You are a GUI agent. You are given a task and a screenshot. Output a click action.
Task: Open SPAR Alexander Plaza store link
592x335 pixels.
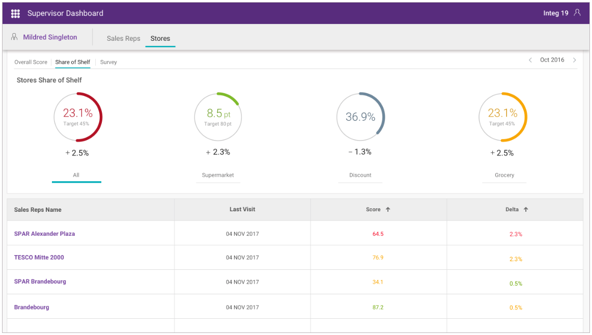click(44, 234)
